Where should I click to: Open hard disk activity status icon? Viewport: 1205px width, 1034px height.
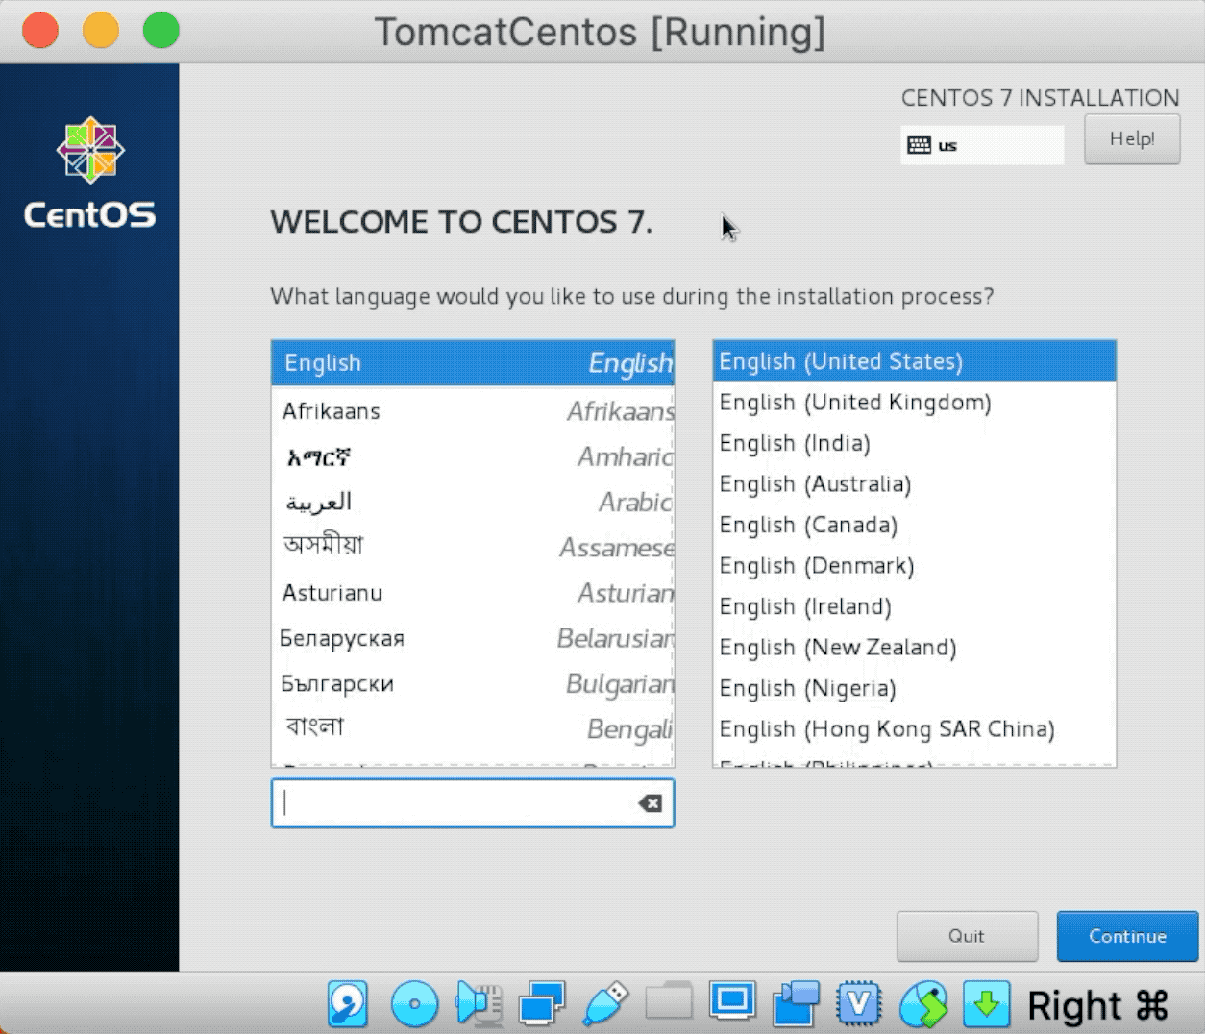tap(348, 1004)
